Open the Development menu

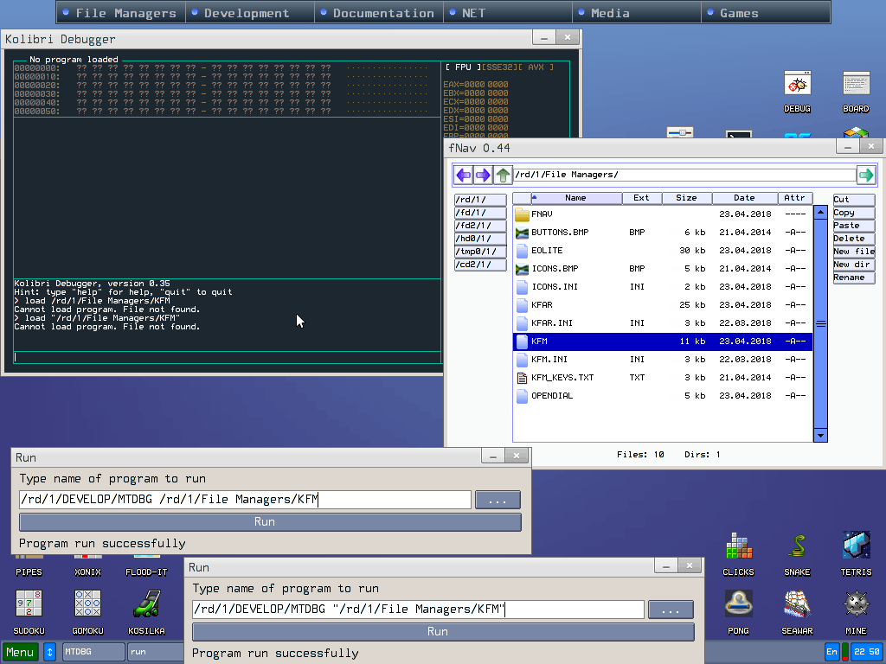pos(247,13)
